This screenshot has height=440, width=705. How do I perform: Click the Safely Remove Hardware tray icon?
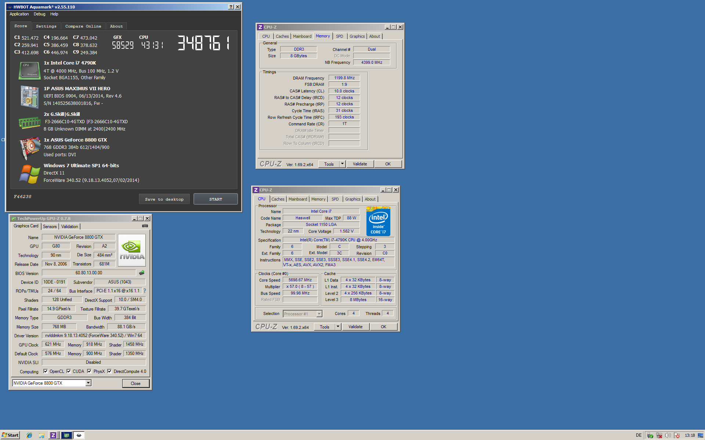pyautogui.click(x=650, y=436)
